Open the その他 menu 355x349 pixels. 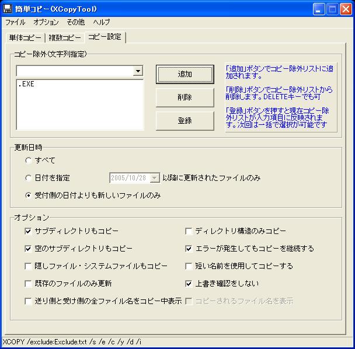point(75,22)
